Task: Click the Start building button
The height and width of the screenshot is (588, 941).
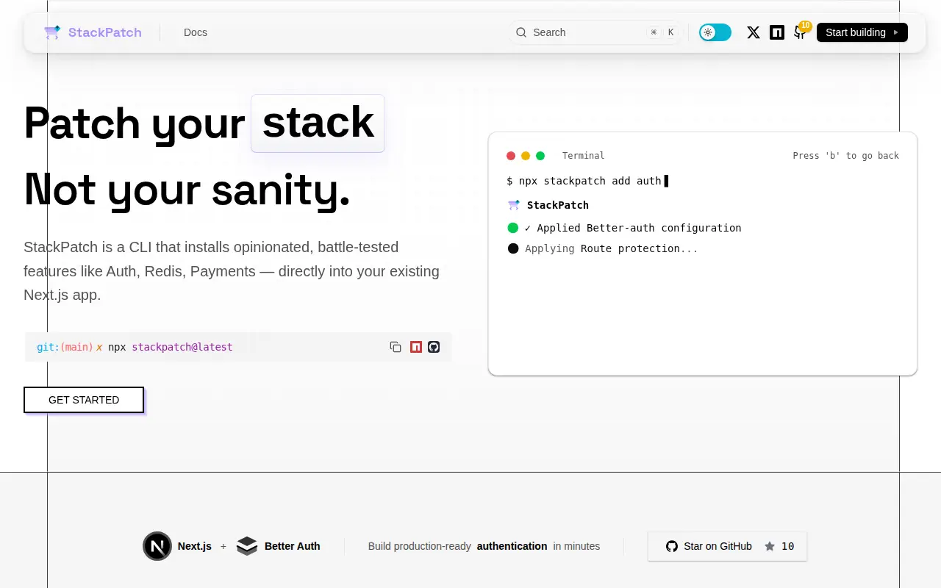Action: click(862, 32)
